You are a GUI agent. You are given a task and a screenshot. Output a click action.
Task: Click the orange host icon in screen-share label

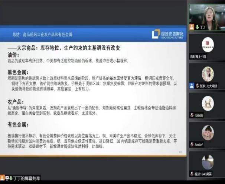pyautogui.click(x=3, y=177)
